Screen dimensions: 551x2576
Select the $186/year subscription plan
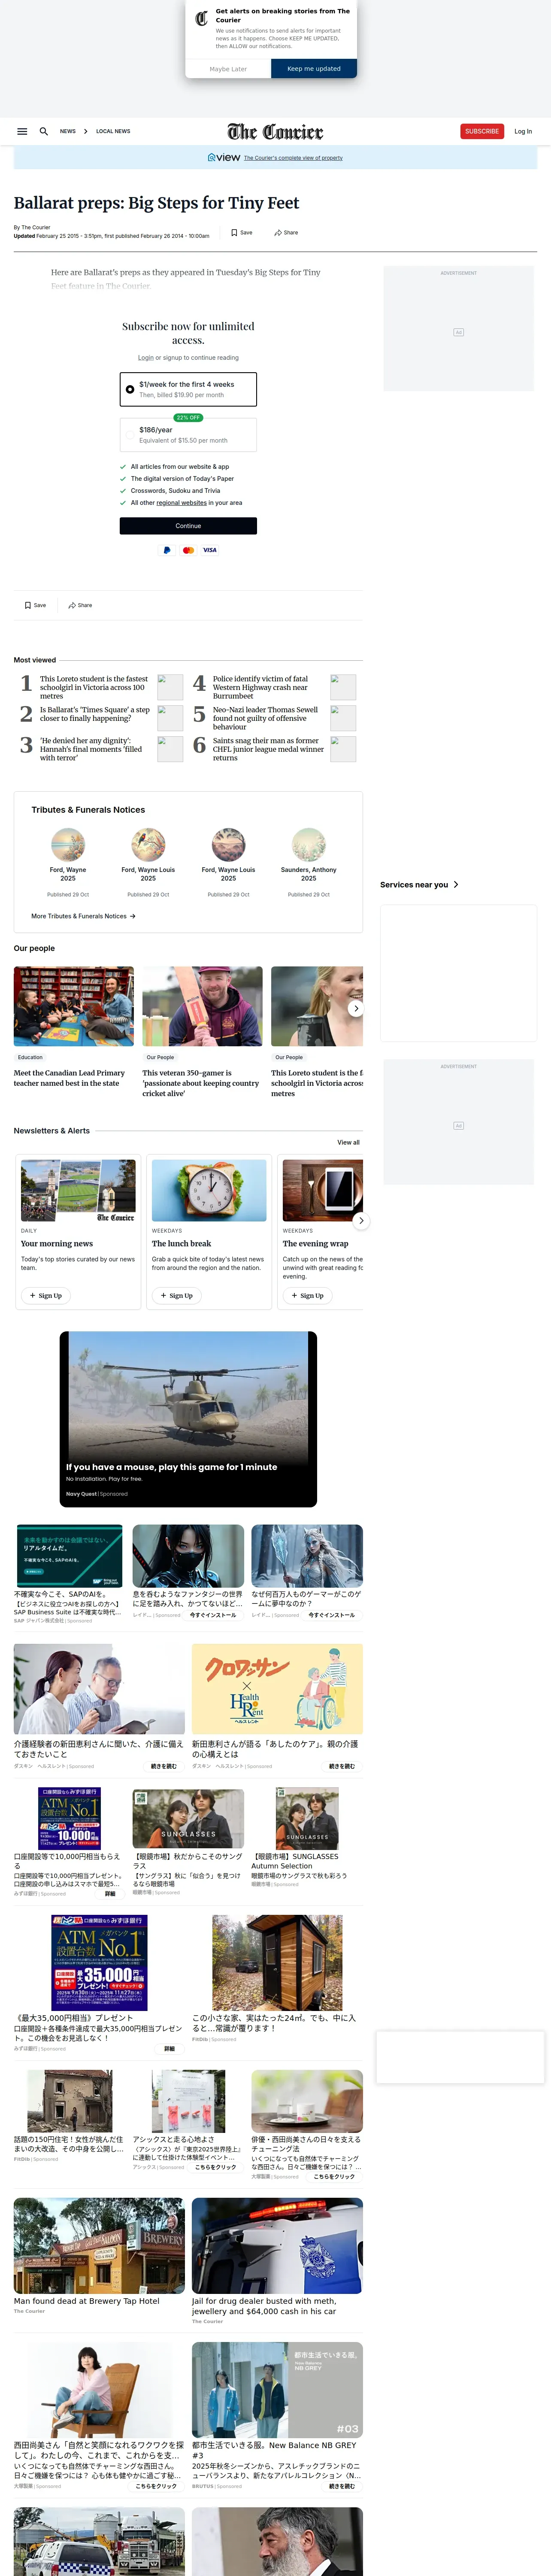188,434
